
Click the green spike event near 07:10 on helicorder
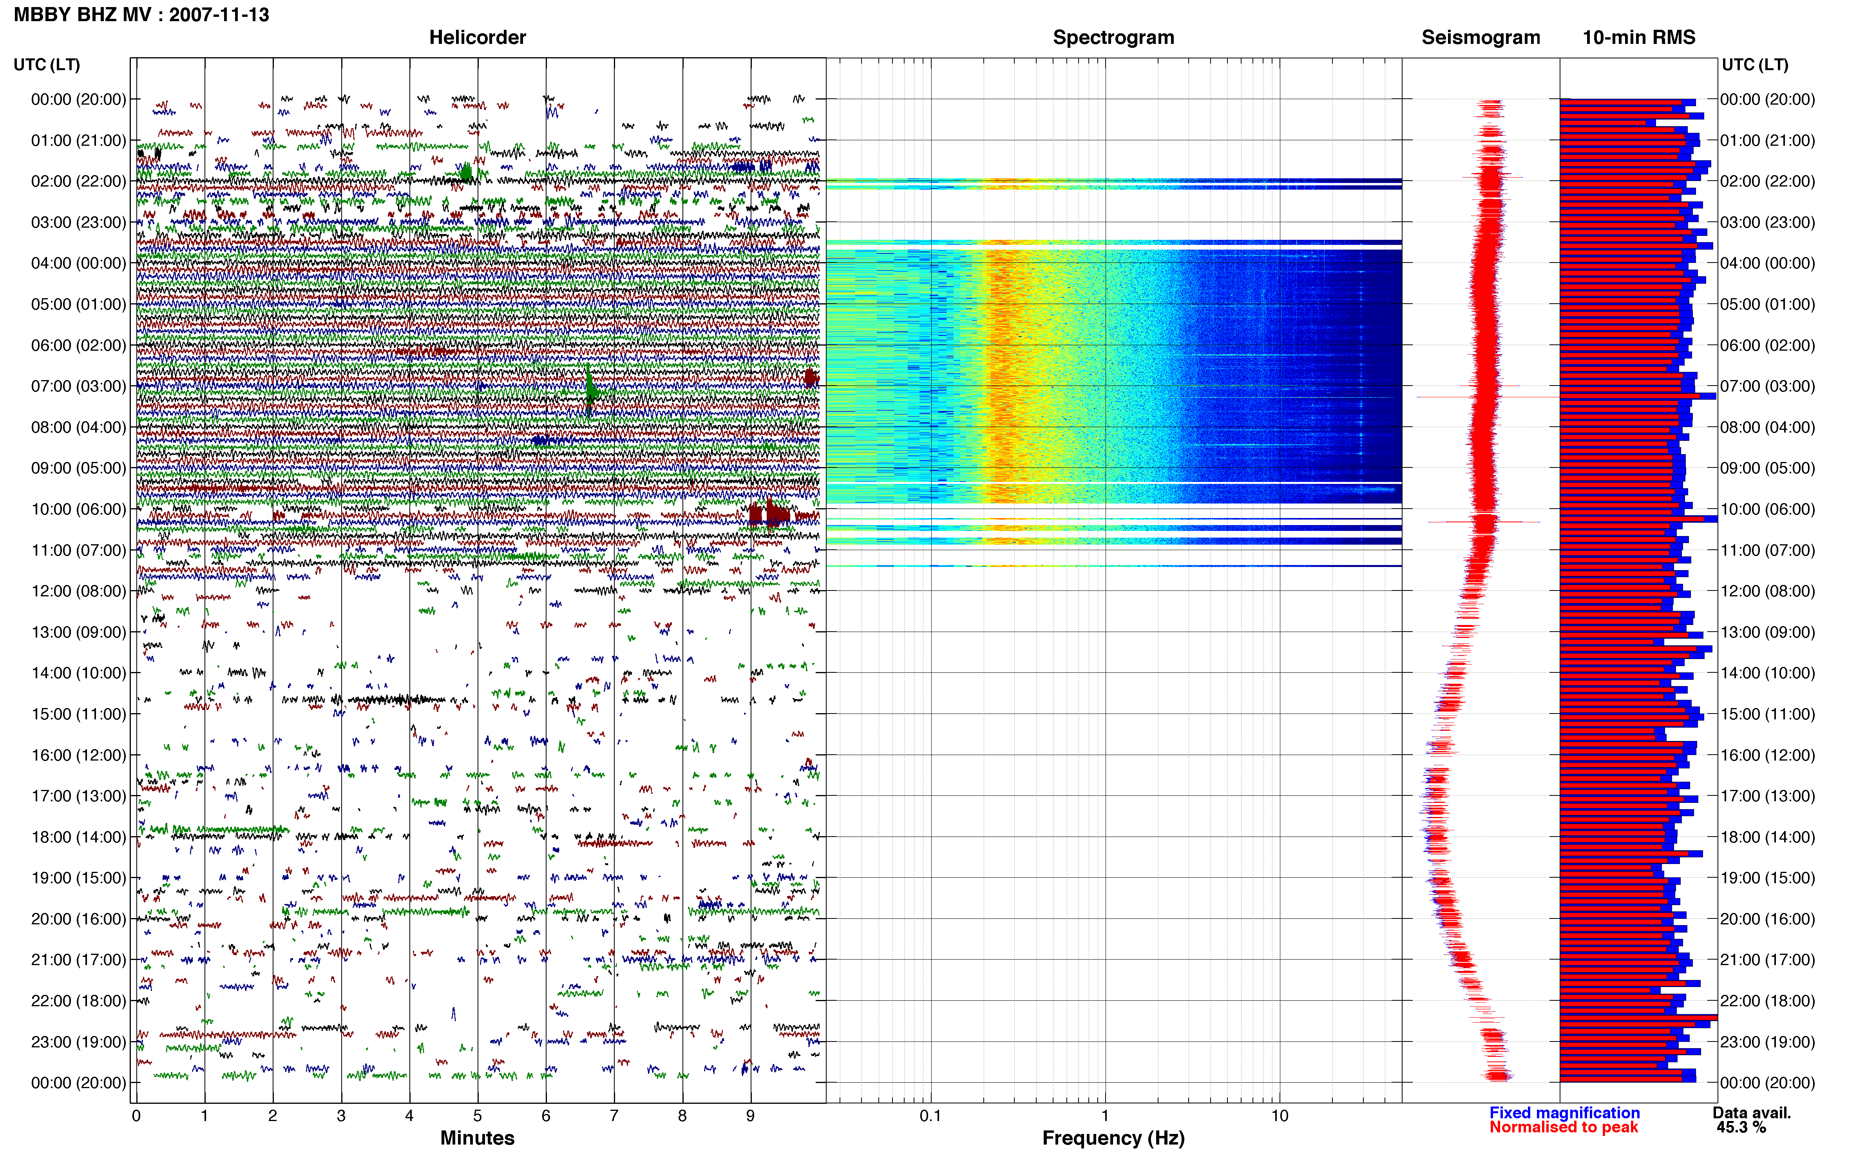(590, 391)
